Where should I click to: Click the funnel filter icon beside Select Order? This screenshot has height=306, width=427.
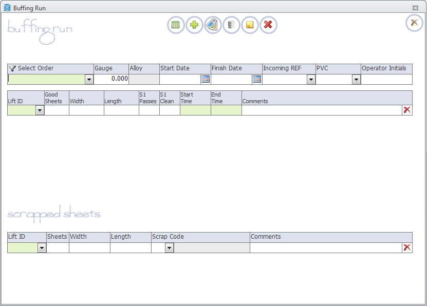[12, 68]
